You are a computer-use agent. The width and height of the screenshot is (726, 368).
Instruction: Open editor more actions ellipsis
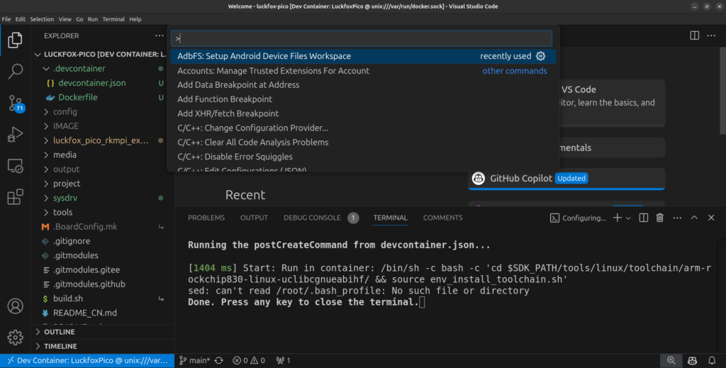(x=711, y=35)
